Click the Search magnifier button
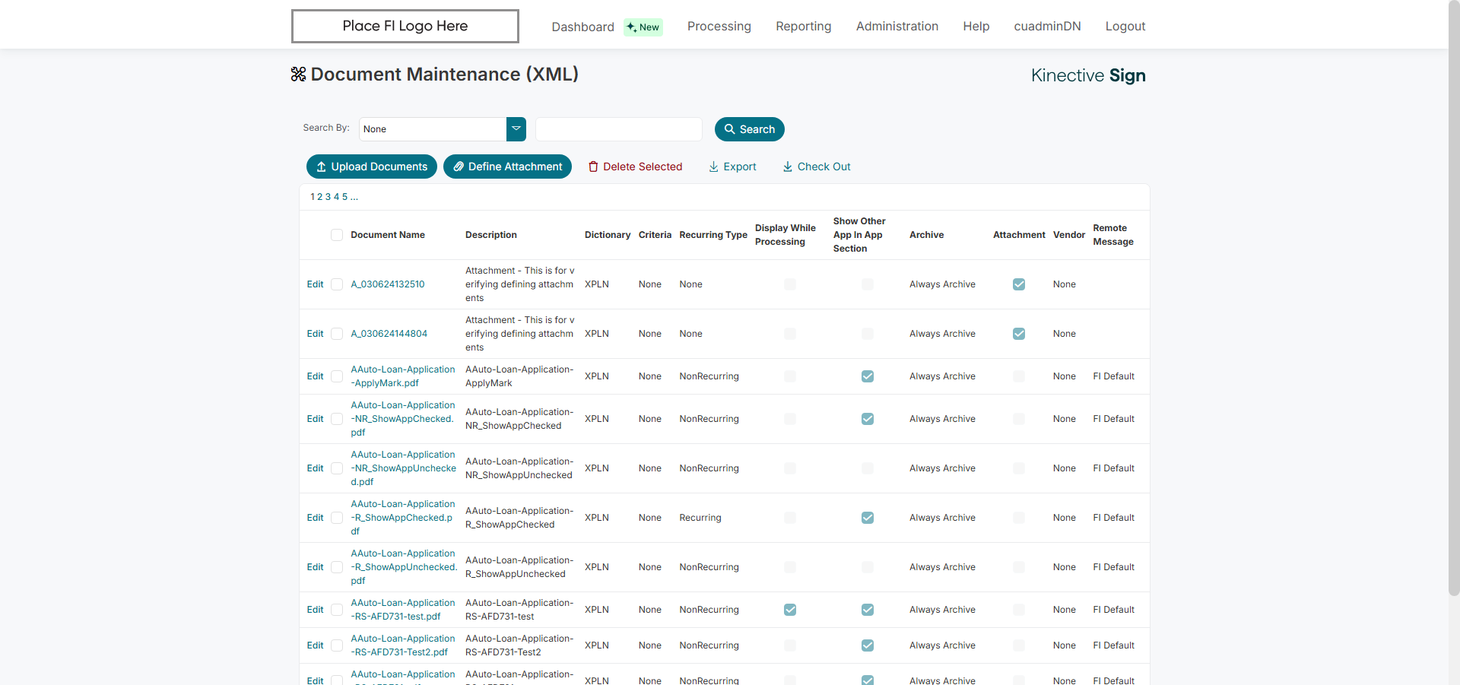 click(x=749, y=129)
